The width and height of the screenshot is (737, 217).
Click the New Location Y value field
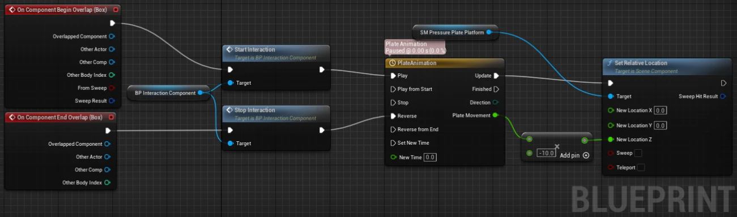point(661,125)
